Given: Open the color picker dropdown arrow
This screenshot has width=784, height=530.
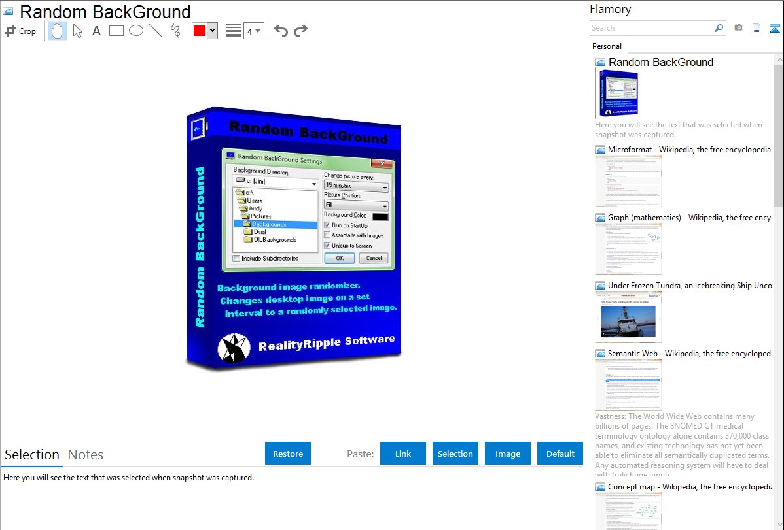Looking at the screenshot, I should (212, 31).
